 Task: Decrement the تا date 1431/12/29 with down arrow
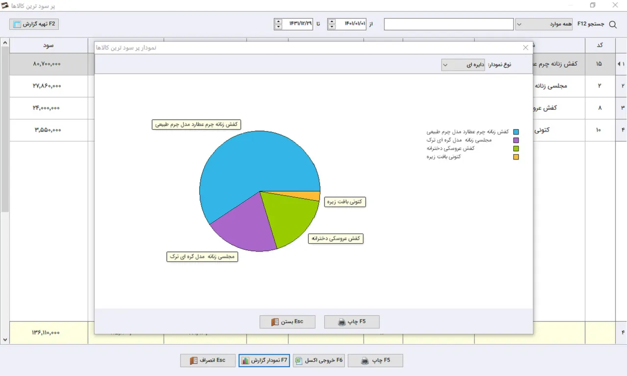click(278, 27)
